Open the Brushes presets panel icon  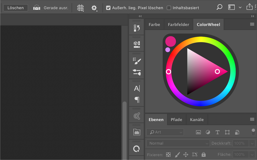(x=137, y=73)
